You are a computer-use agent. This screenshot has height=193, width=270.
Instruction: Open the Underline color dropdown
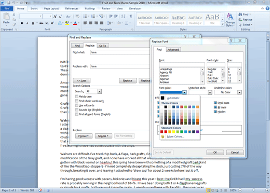[x=239, y=92]
